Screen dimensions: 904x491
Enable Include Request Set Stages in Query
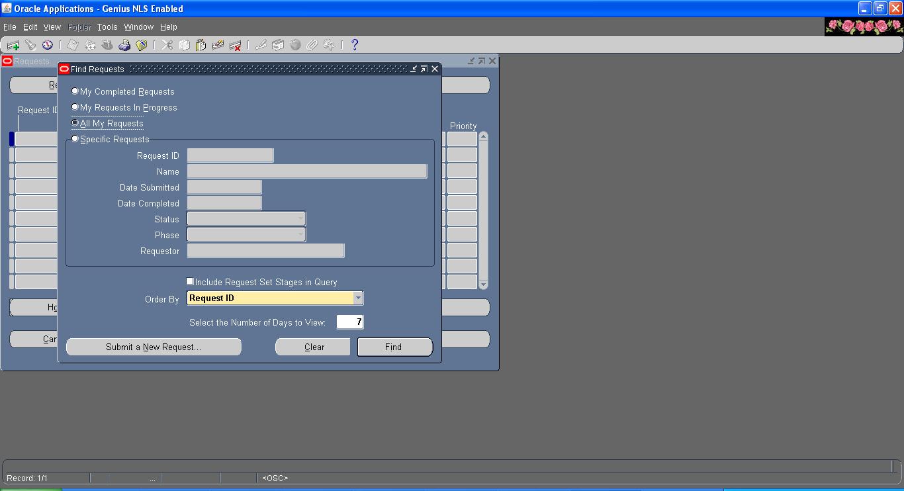(x=189, y=281)
